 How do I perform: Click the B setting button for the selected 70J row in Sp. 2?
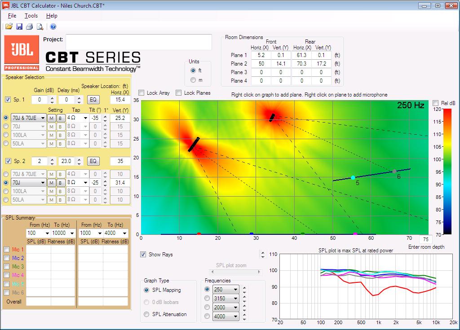click(60, 182)
